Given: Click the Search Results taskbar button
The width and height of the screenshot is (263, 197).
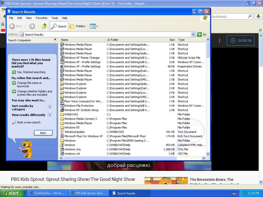Looking at the screenshot, I should click(130, 193).
